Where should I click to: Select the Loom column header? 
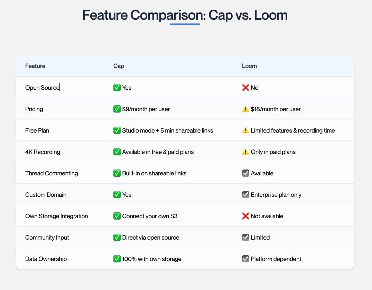coord(249,66)
